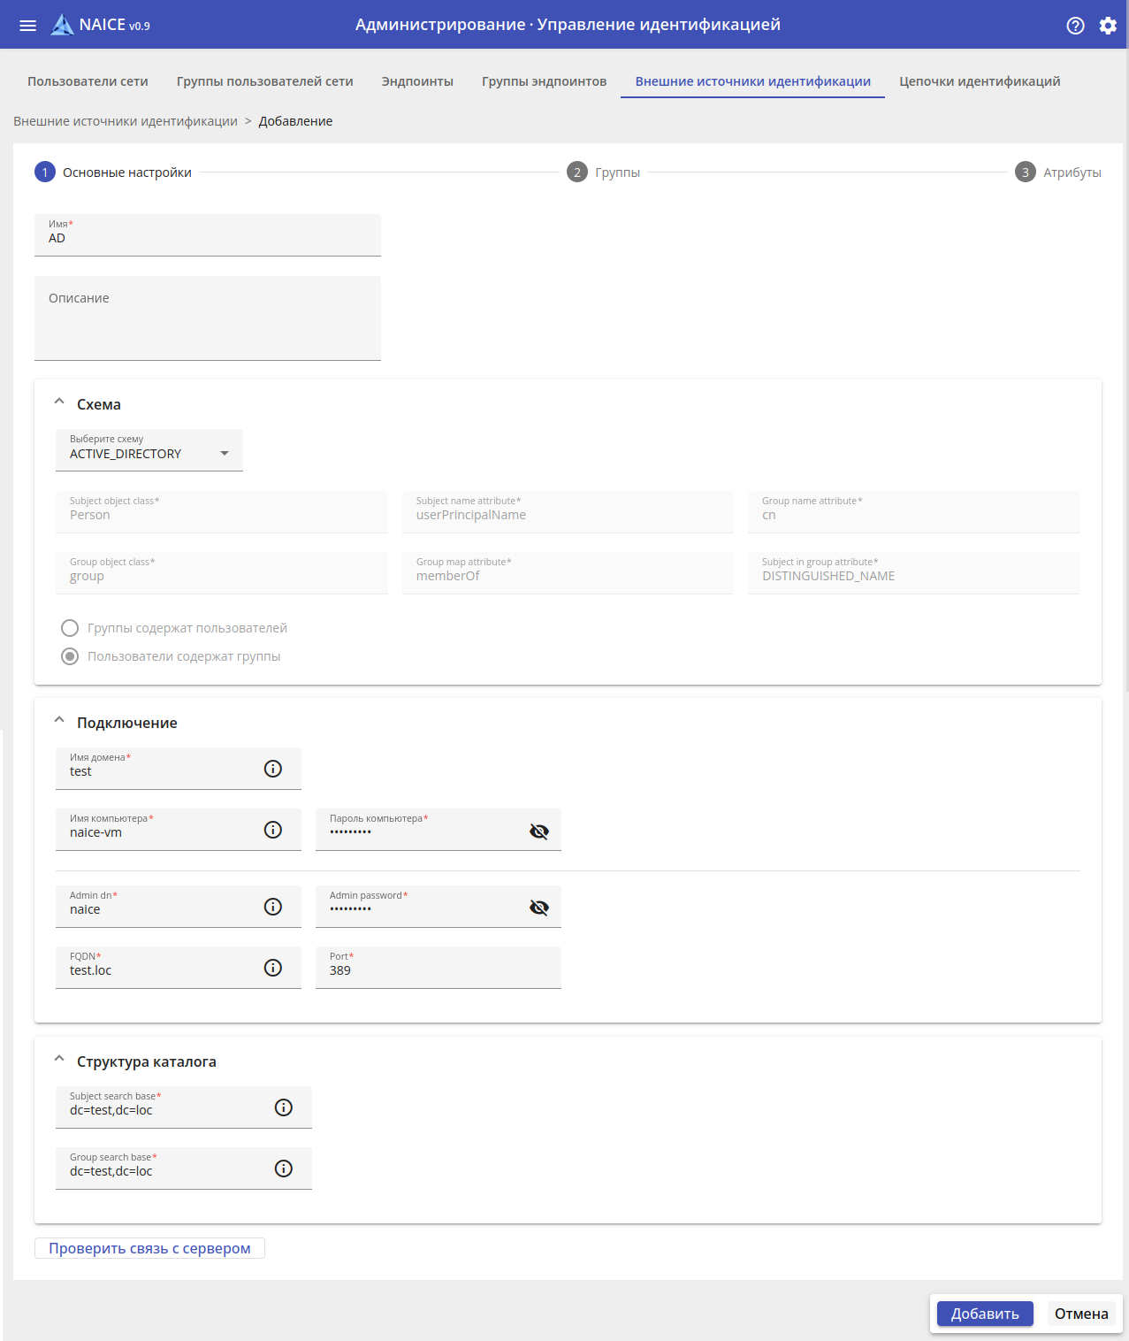Show info for Subject search base
This screenshot has width=1129, height=1341.
284,1107
